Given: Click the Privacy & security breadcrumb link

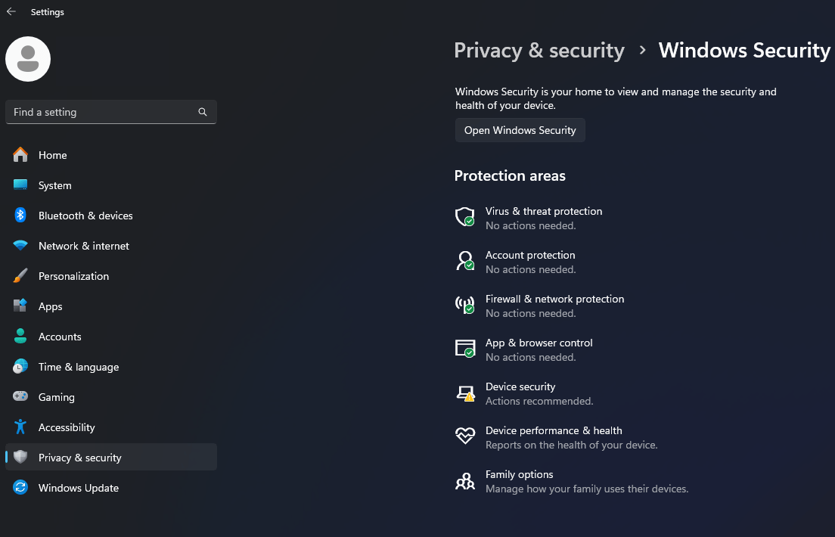Looking at the screenshot, I should pyautogui.click(x=539, y=51).
